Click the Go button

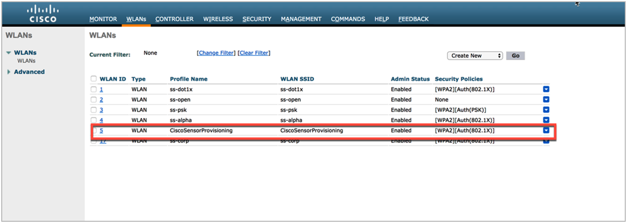(515, 56)
